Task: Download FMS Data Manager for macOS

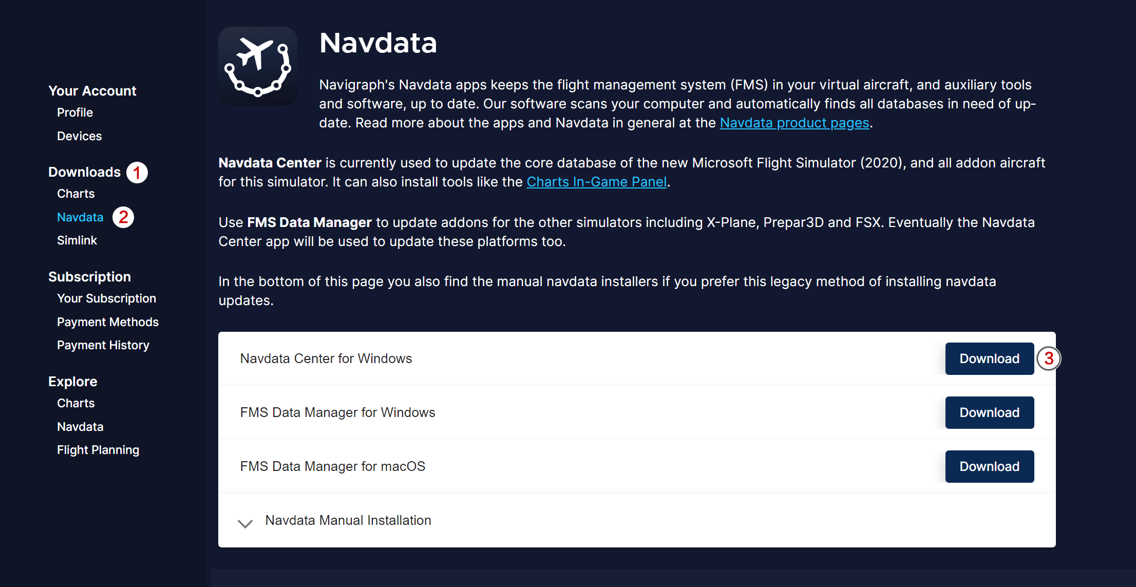Action: pos(989,466)
